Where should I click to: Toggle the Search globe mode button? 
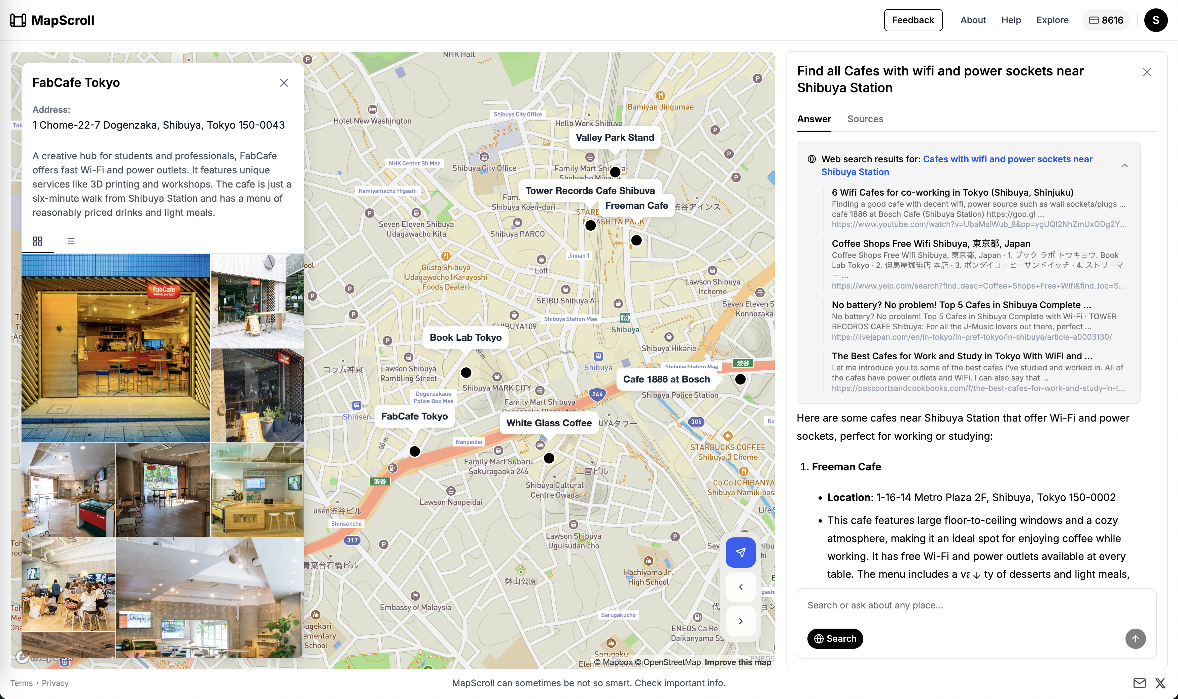(835, 639)
